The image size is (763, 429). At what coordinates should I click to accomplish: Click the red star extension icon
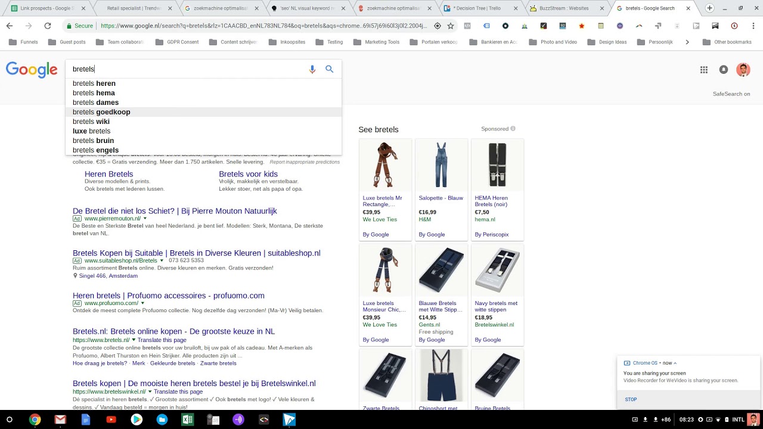tap(582, 26)
